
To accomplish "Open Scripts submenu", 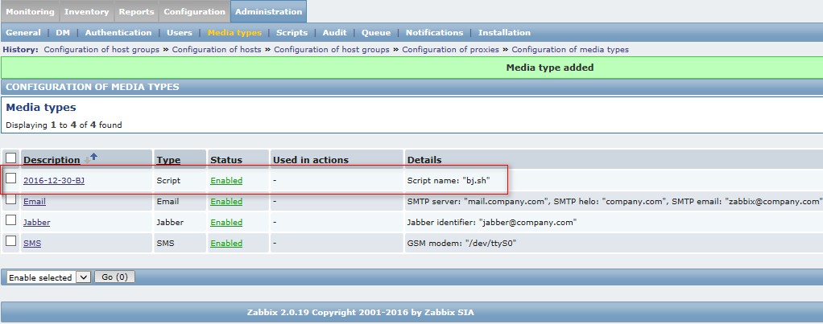I will (292, 32).
